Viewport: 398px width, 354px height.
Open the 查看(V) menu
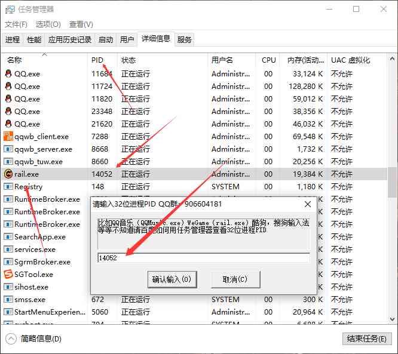pyautogui.click(x=81, y=24)
